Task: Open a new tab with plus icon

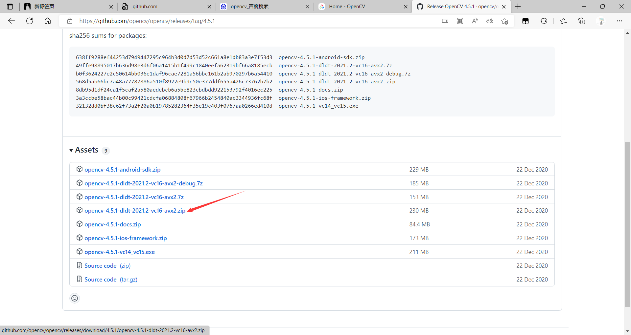Action: 518,7
